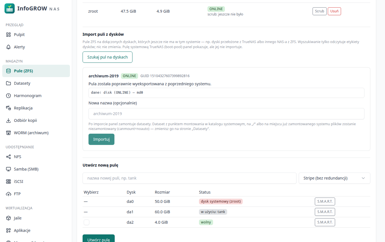Viewport: 385px width, 242px height.
Task: Click the Odbiór kopii download icon
Action: pos(8,120)
